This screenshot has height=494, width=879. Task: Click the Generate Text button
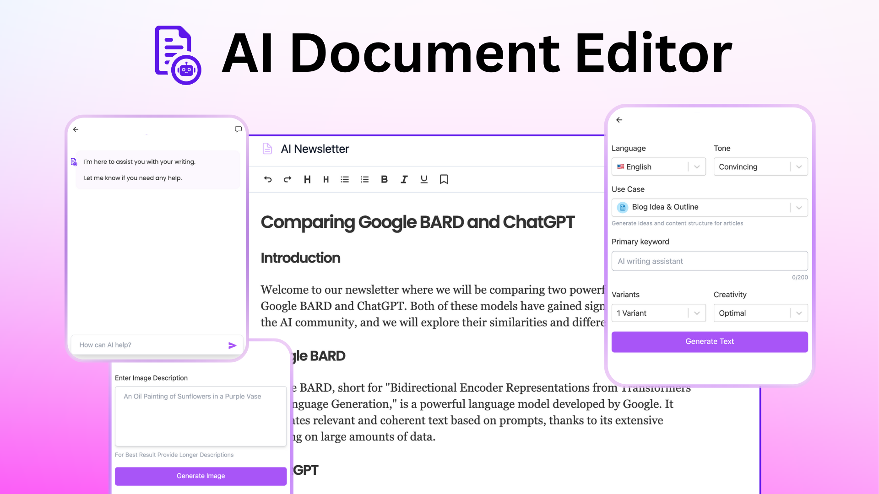(709, 341)
